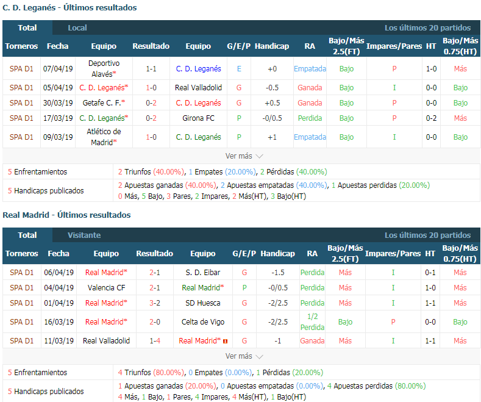The height and width of the screenshot is (402, 481).
Task: Click the 1-1 result on 07/04/19
Action: click(x=151, y=69)
